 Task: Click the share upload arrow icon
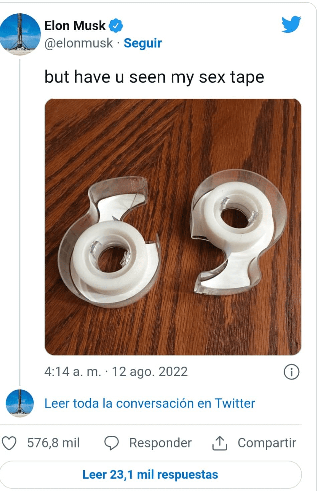220,443
